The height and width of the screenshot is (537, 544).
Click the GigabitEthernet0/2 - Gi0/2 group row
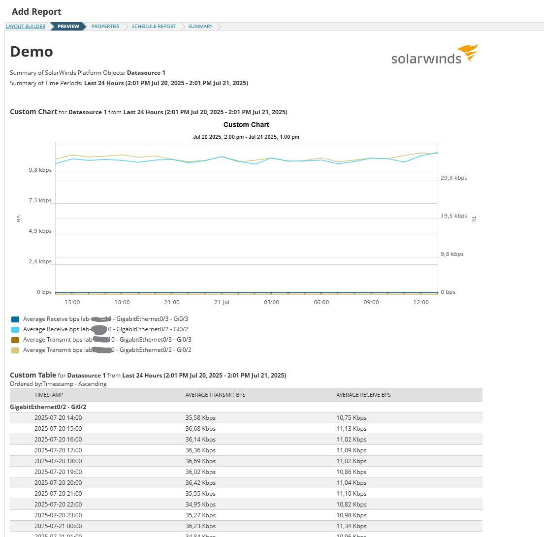point(246,407)
